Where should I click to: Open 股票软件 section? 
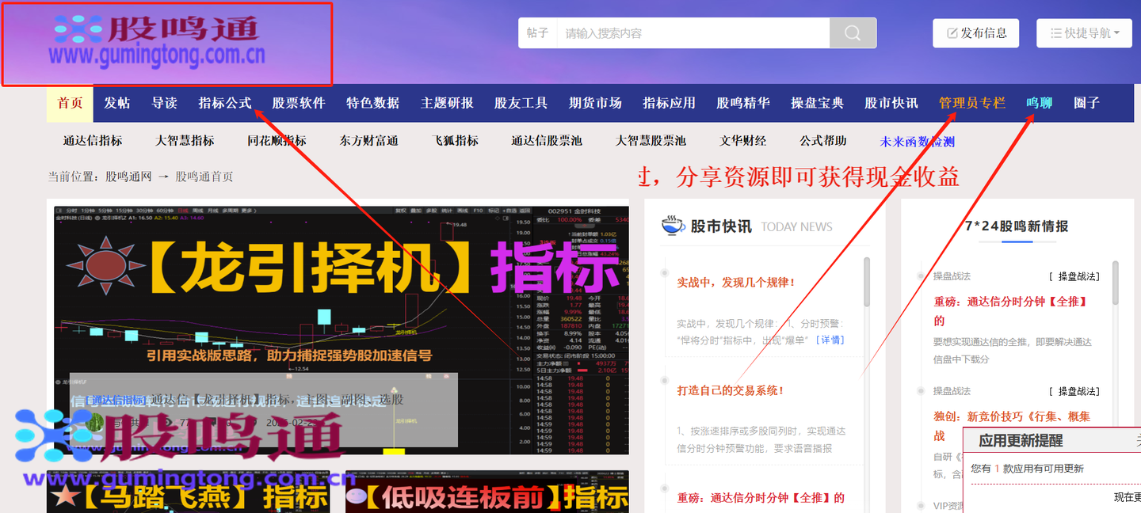coord(299,103)
